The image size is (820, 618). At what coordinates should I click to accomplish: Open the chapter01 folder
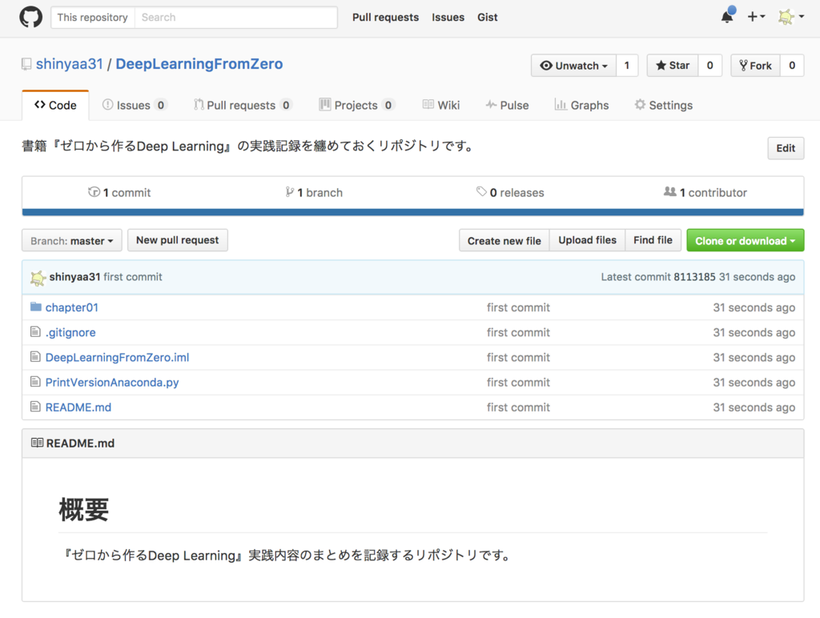point(71,307)
